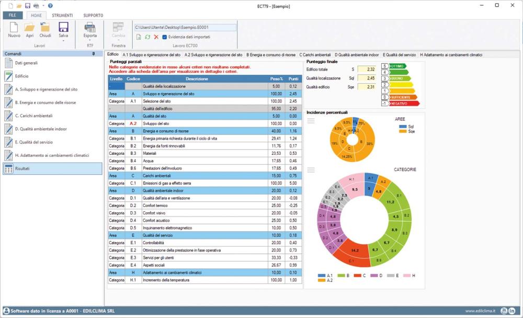Click the Livello column header
523x318 pixels.
[116, 79]
